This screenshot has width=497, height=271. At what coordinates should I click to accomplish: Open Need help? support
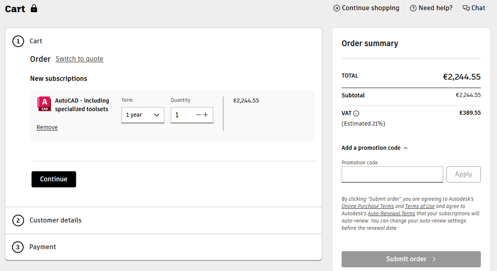point(431,8)
